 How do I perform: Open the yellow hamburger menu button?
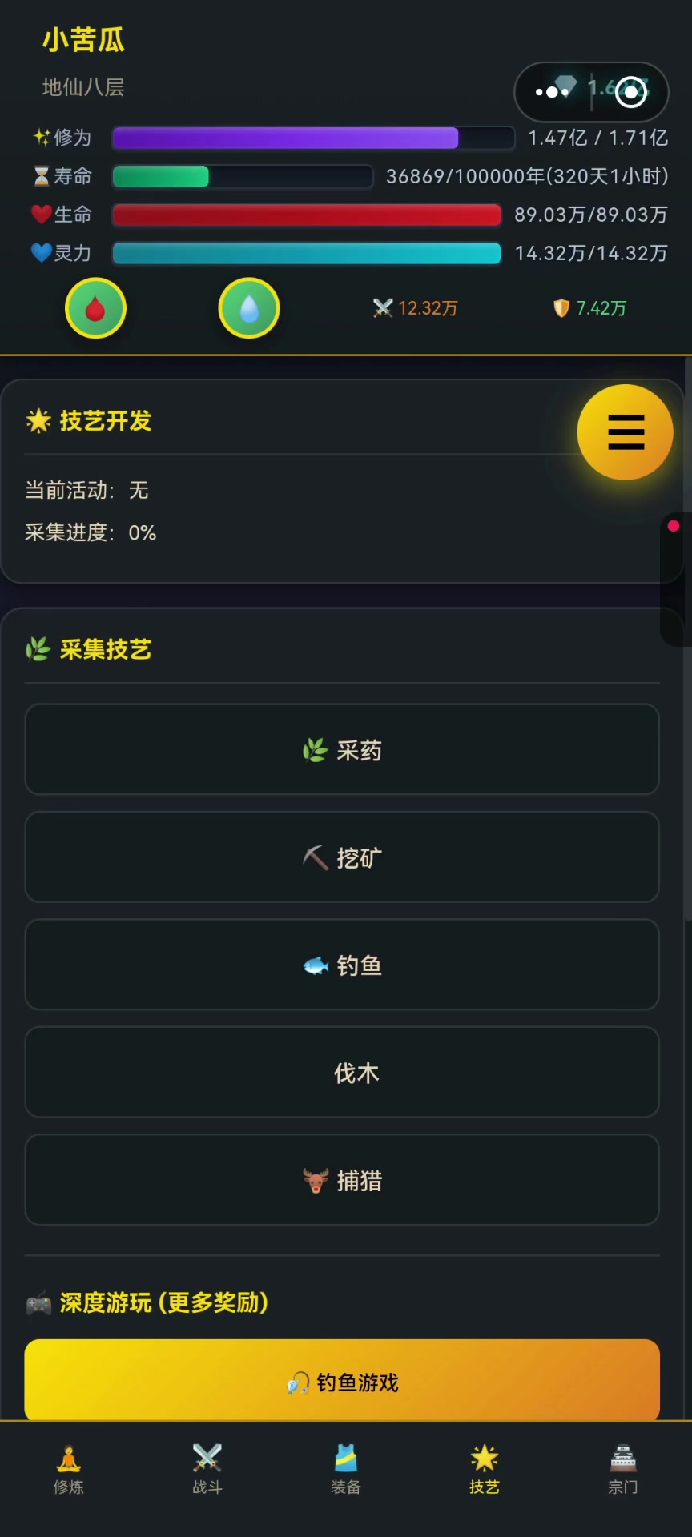(626, 432)
